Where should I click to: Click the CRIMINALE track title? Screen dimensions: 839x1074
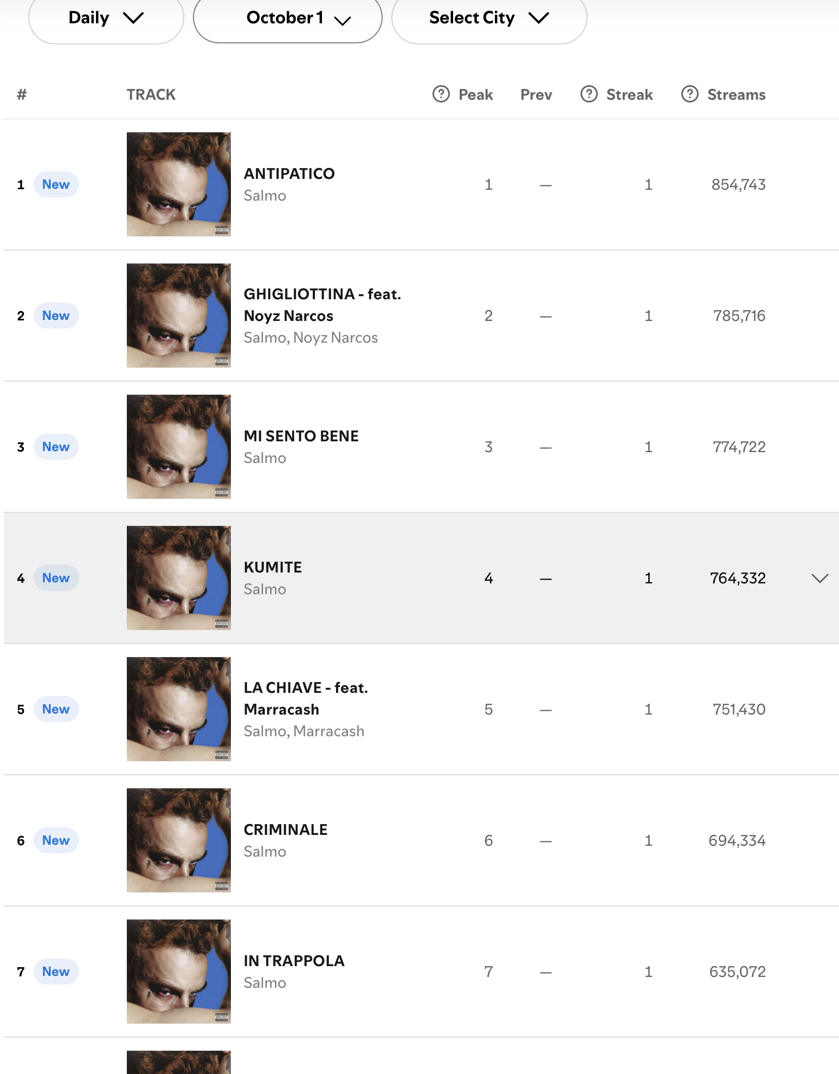click(286, 829)
